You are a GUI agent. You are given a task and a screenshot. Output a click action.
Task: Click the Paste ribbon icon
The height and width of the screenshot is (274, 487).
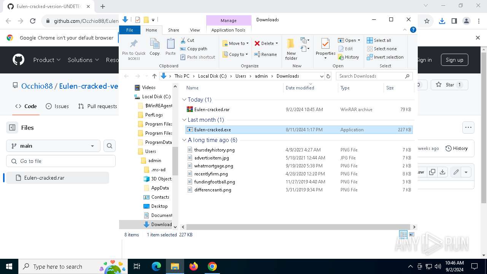point(170,47)
